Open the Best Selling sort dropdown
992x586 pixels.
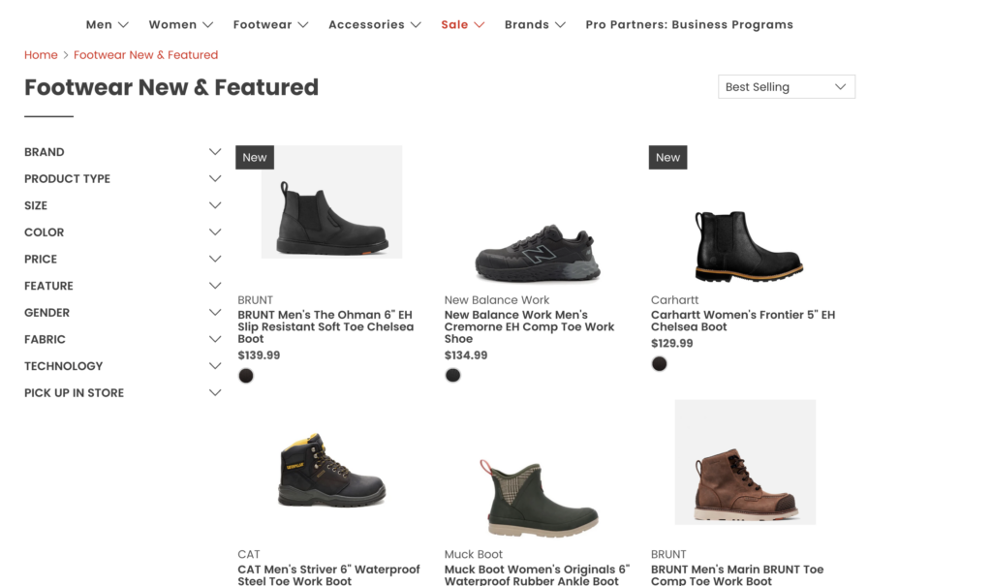[786, 87]
